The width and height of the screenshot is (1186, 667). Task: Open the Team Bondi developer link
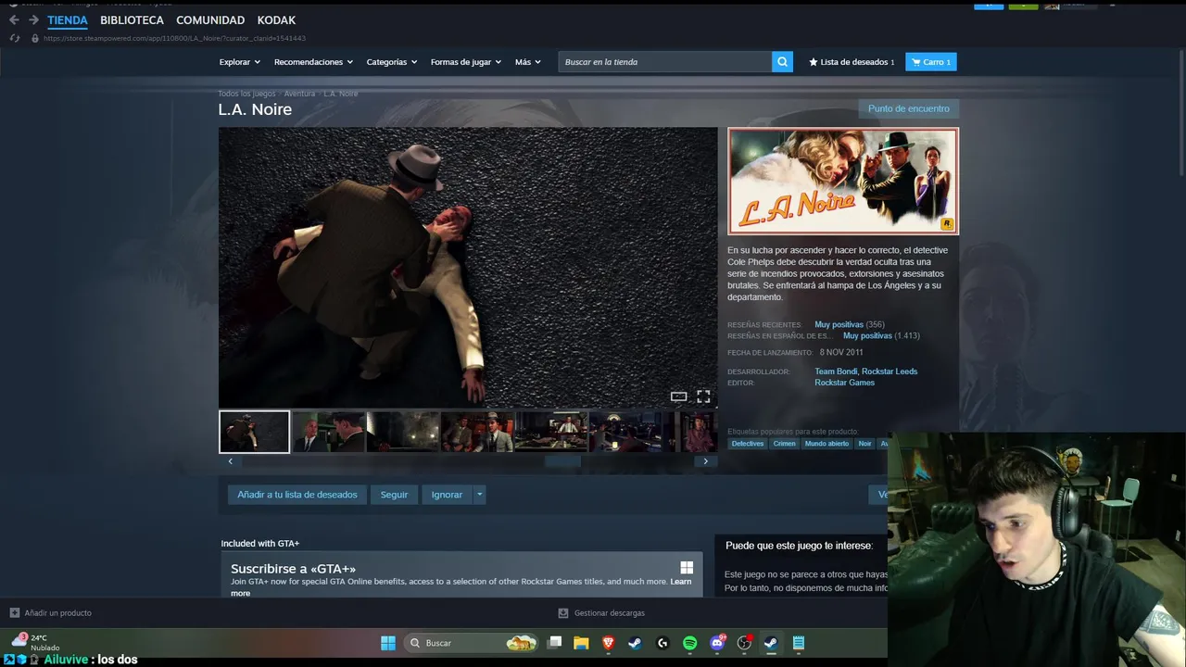pyautogui.click(x=836, y=371)
